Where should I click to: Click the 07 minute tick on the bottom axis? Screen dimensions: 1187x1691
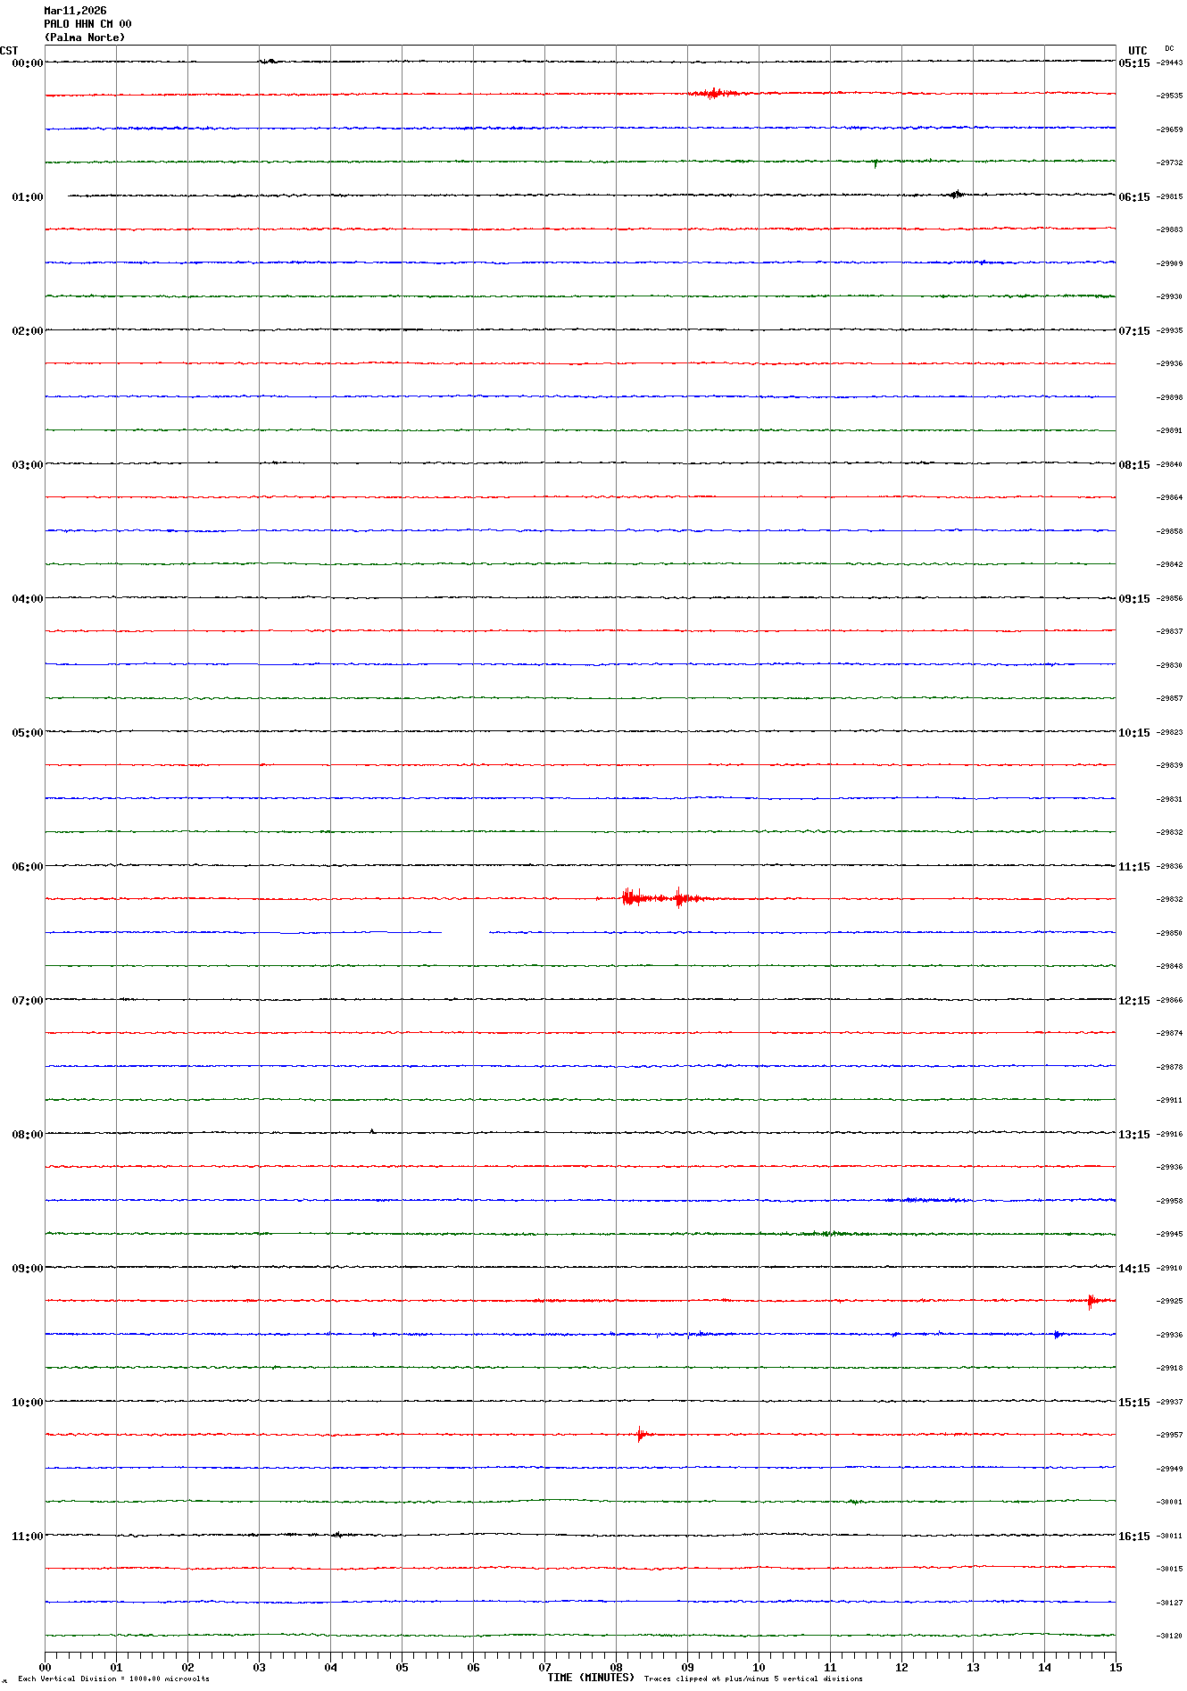544,1667
